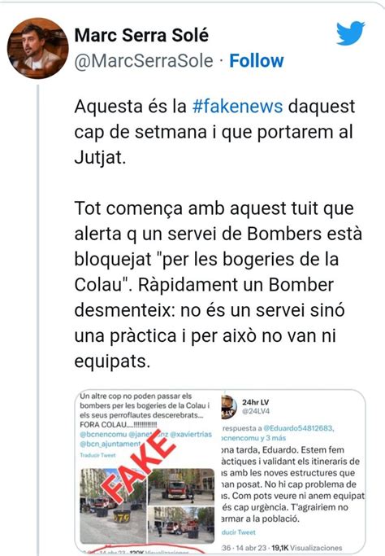Click the 19,1K Visualizaciones count

tap(306, 548)
